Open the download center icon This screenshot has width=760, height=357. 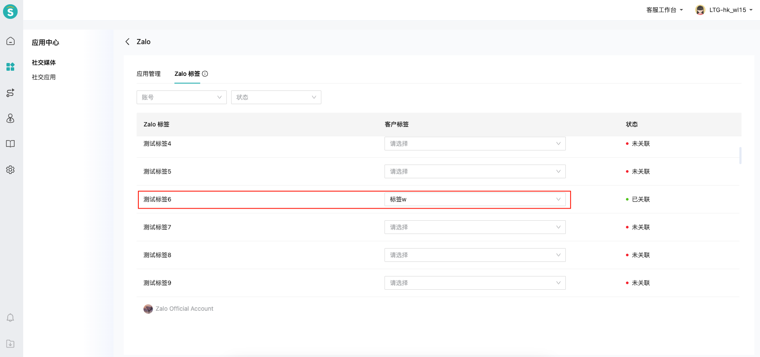pos(10,344)
